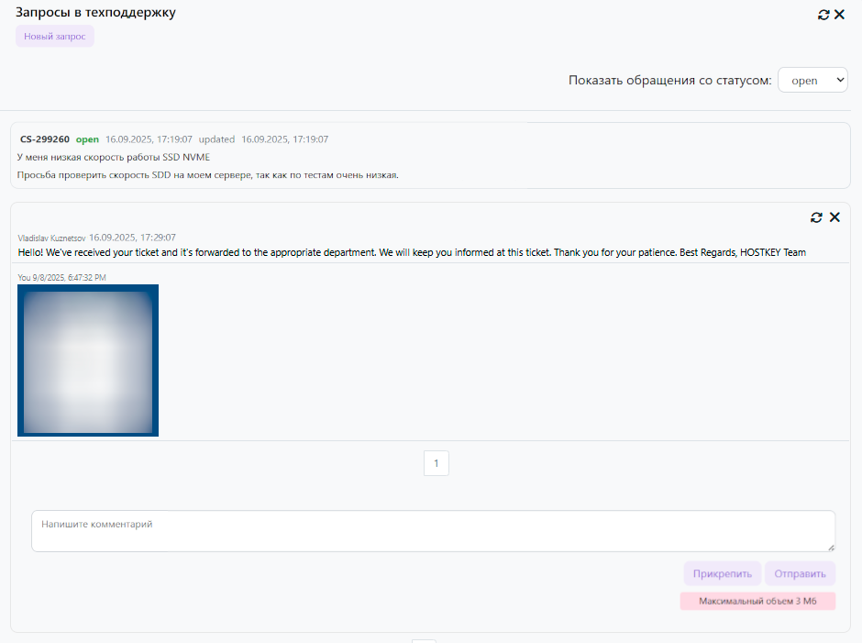Close the opened ticket conversation panel
This screenshot has height=643, width=862.
click(834, 217)
